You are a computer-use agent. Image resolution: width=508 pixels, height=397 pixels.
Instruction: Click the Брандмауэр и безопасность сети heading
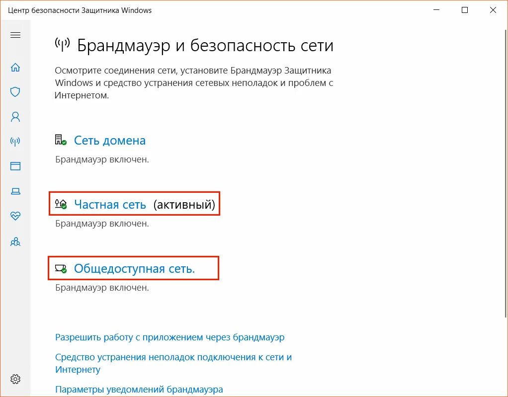pos(205,45)
